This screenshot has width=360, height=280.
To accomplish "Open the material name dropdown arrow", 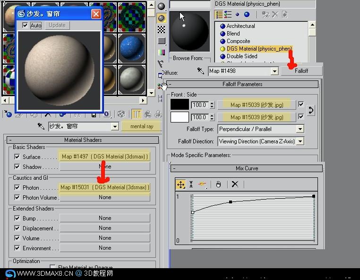I will tap(115, 126).
